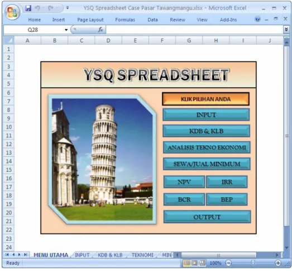This screenshot has width=292, height=271.
Task: Click the OUTPUT button
Action: 207,217
